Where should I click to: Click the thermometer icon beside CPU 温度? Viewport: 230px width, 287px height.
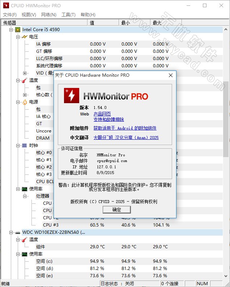tap(25, 80)
